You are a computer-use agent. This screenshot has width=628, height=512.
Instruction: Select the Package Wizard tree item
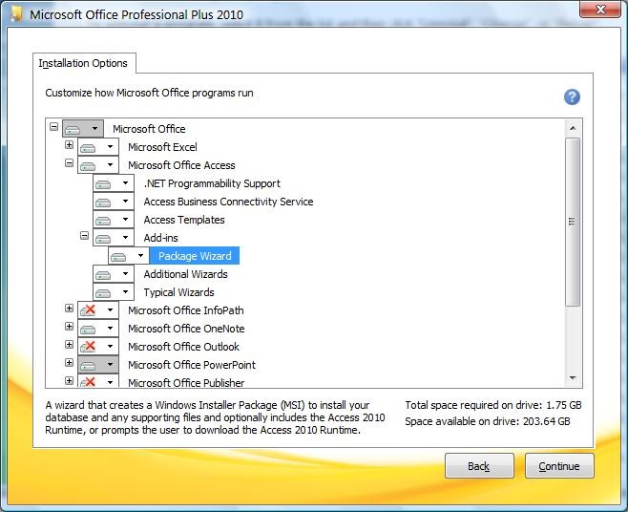tap(195, 256)
